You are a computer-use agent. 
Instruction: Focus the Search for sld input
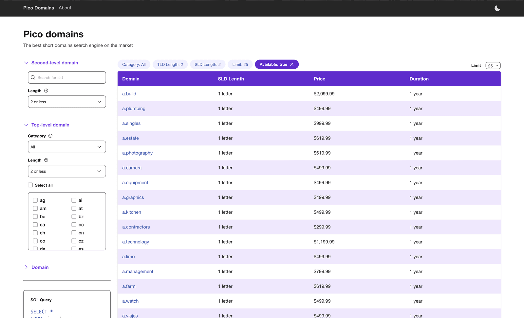pos(67,77)
